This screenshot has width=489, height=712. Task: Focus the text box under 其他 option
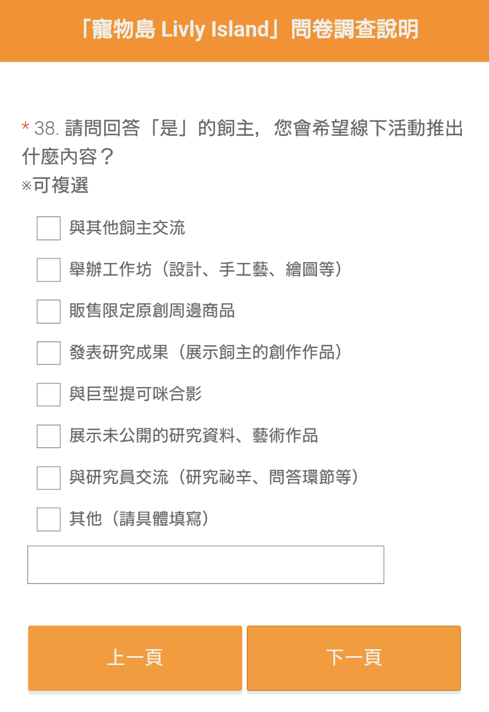[205, 565]
